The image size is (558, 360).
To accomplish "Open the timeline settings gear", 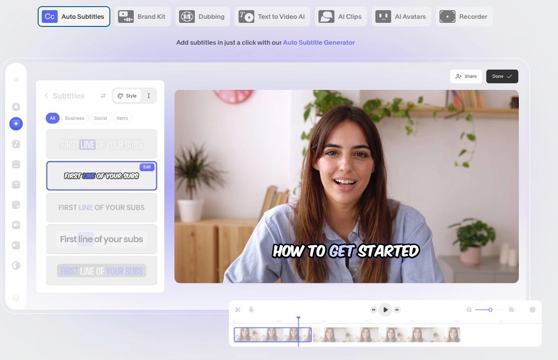I will pos(533,310).
